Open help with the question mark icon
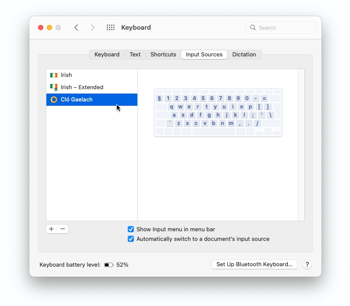The height and width of the screenshot is (306, 350). pyautogui.click(x=307, y=264)
